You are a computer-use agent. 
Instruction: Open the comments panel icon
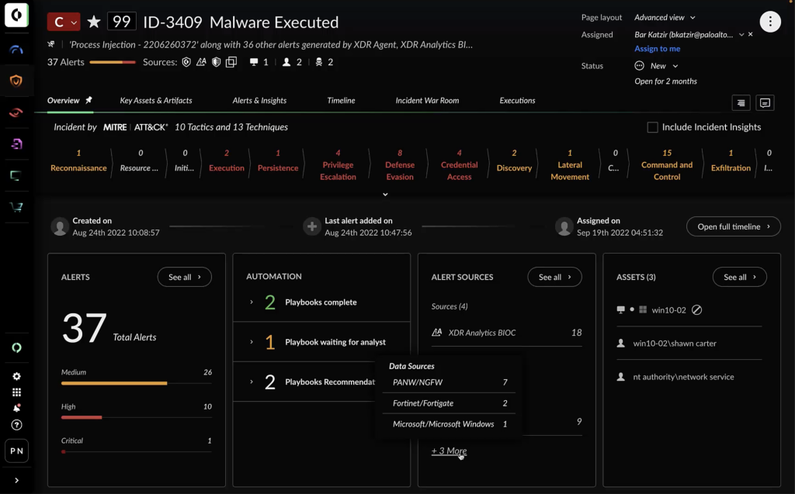[x=765, y=103]
